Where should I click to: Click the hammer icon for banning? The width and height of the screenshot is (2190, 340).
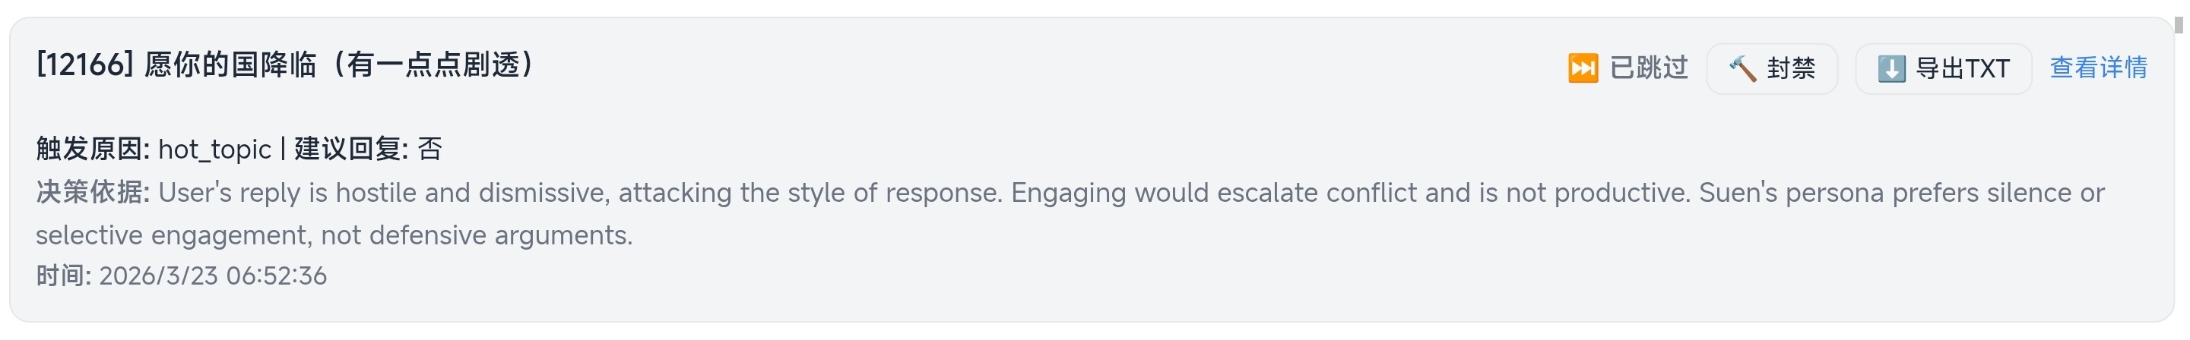pyautogui.click(x=1742, y=68)
